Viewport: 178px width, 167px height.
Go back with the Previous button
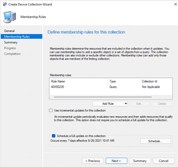click(93, 161)
